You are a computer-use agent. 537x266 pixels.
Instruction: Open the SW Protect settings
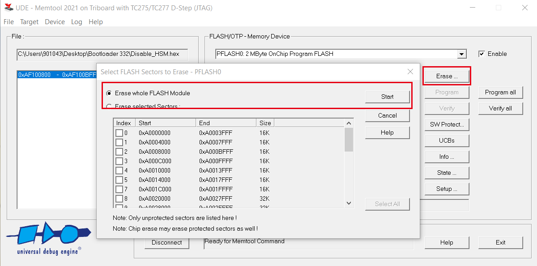[447, 124]
